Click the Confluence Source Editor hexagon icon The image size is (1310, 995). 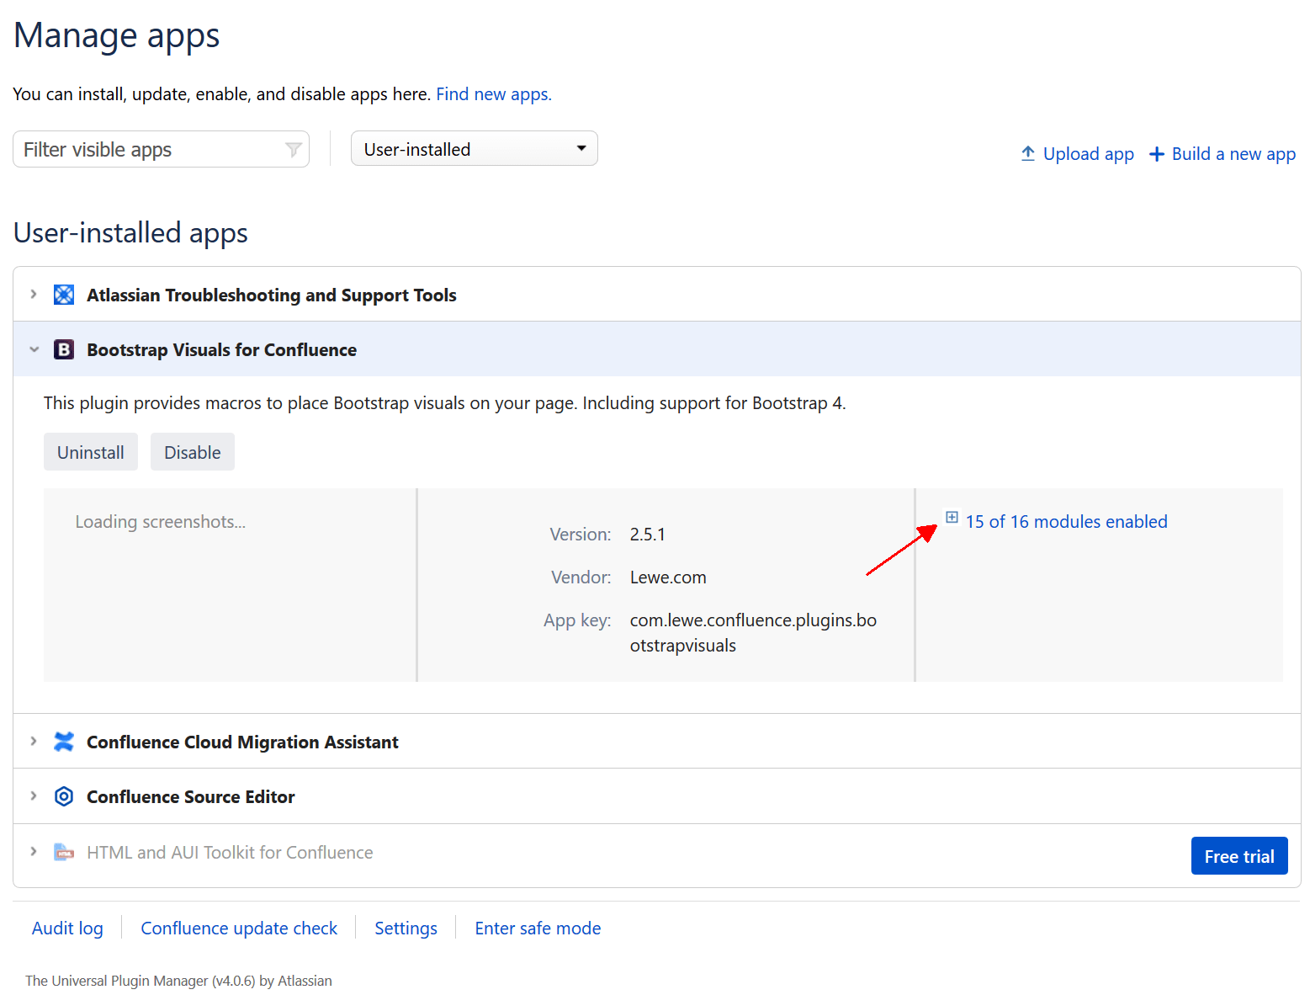tap(64, 796)
